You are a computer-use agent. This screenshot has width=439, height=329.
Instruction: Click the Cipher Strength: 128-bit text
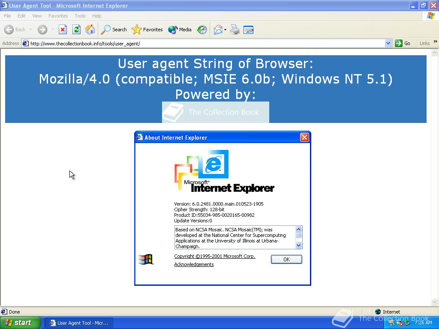[x=199, y=209]
